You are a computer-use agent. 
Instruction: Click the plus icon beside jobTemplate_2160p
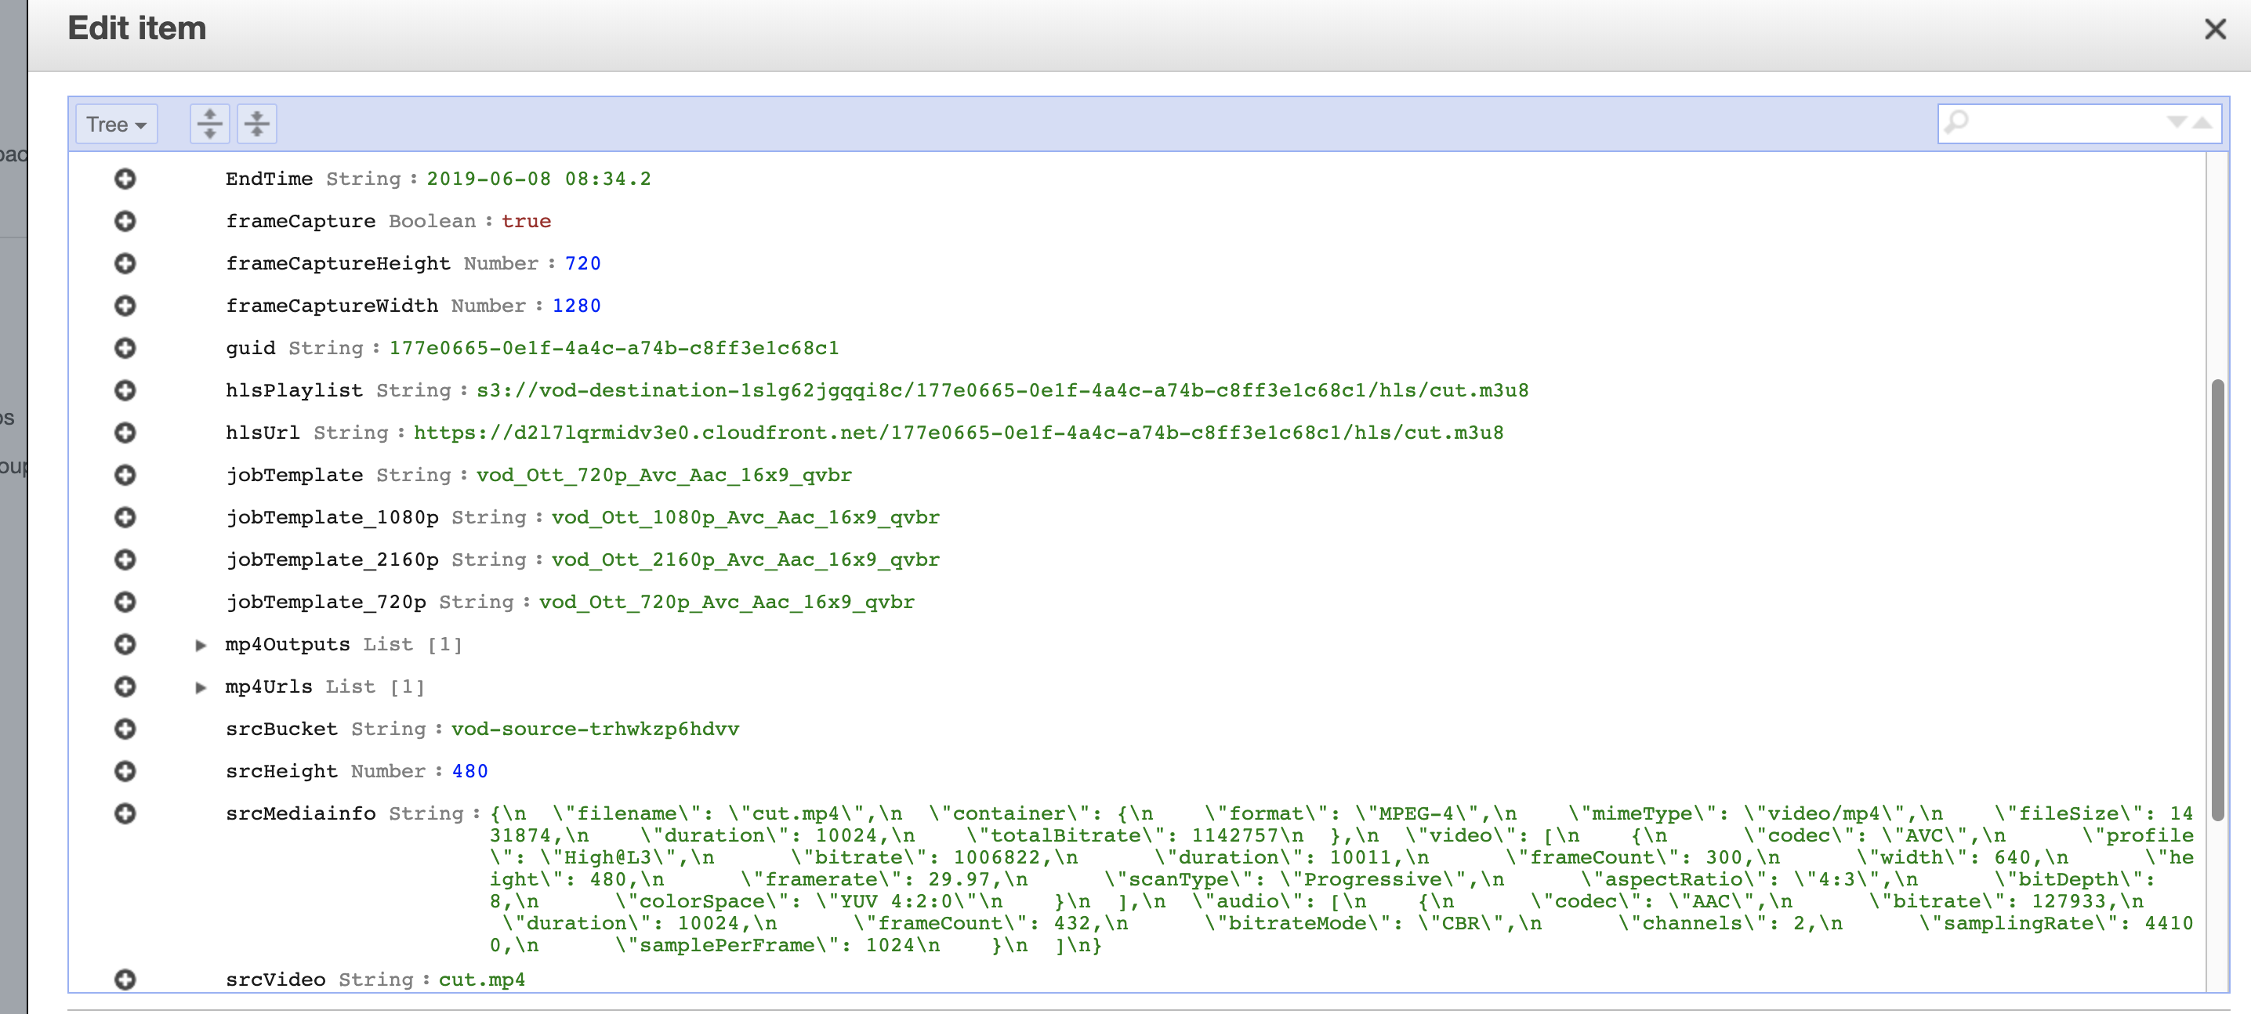coord(125,560)
